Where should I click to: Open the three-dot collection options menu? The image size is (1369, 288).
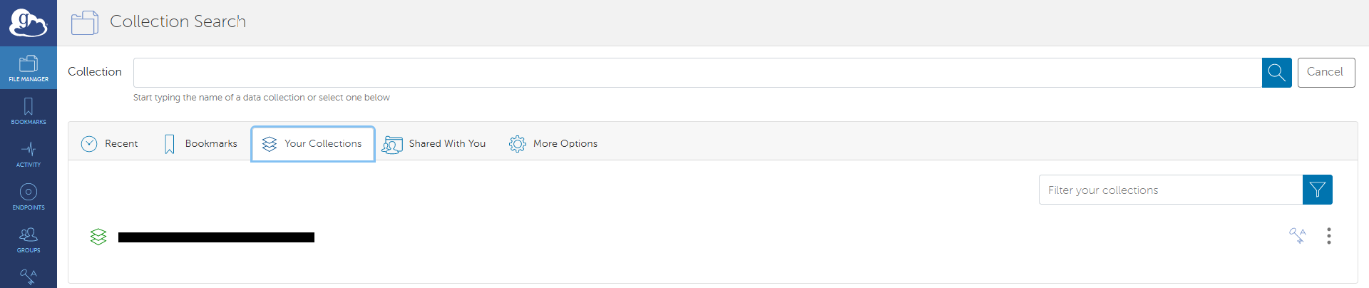tap(1328, 236)
